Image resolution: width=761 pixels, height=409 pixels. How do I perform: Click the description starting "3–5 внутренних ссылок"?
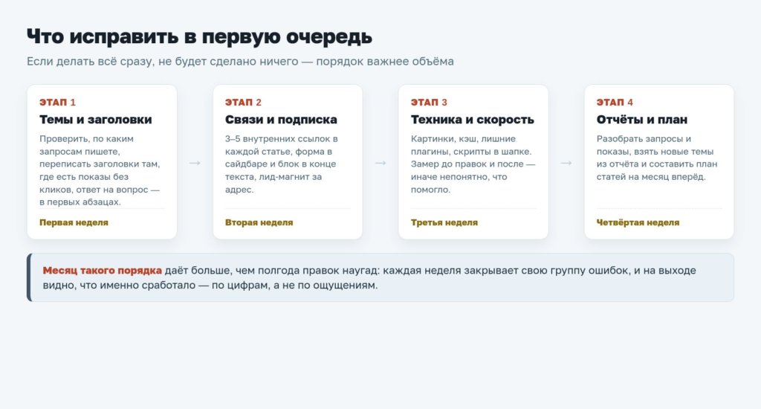282,164
